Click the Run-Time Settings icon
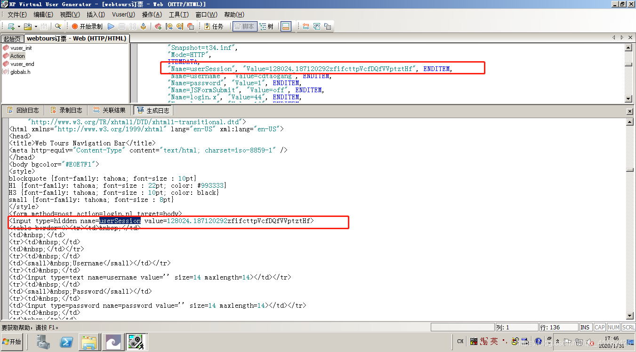The height and width of the screenshot is (352, 636). [x=169, y=26]
